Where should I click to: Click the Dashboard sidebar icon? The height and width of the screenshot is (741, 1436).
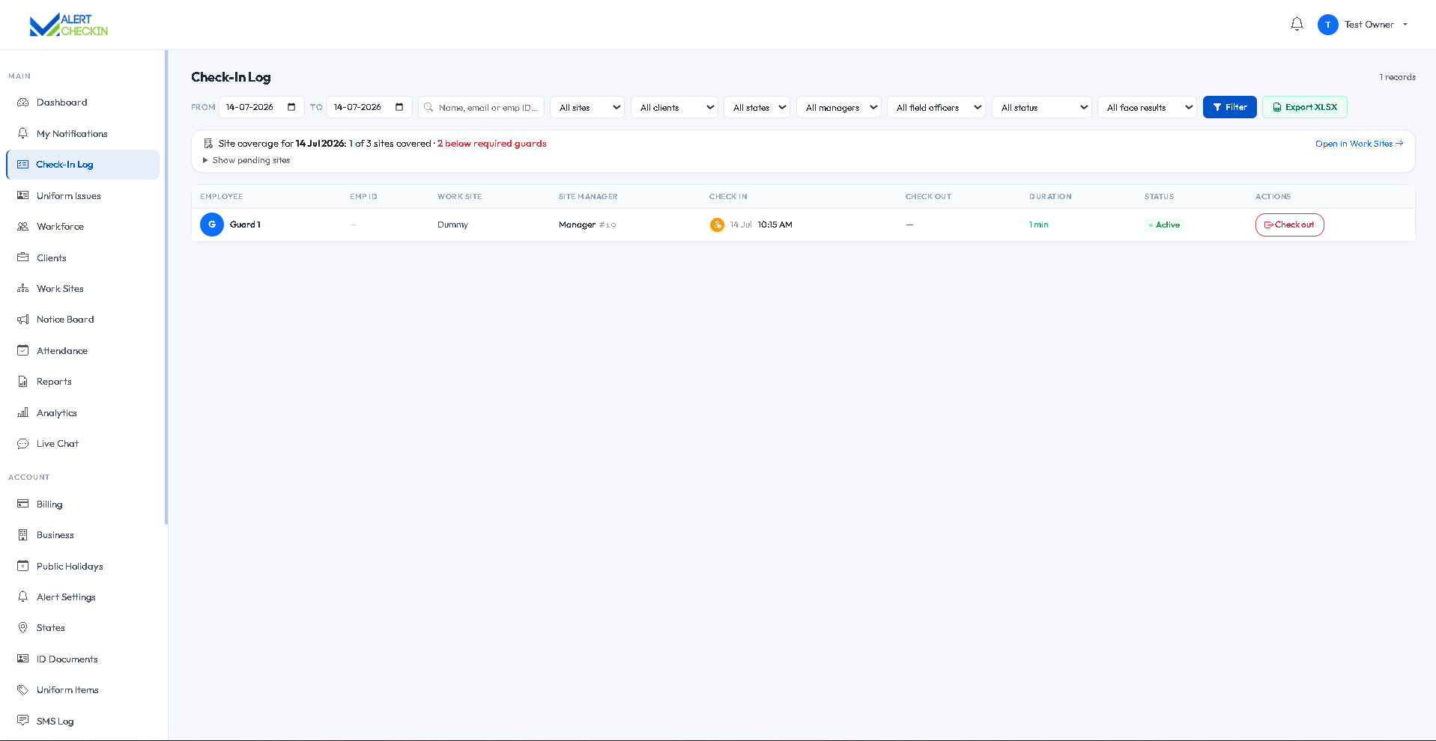click(23, 103)
